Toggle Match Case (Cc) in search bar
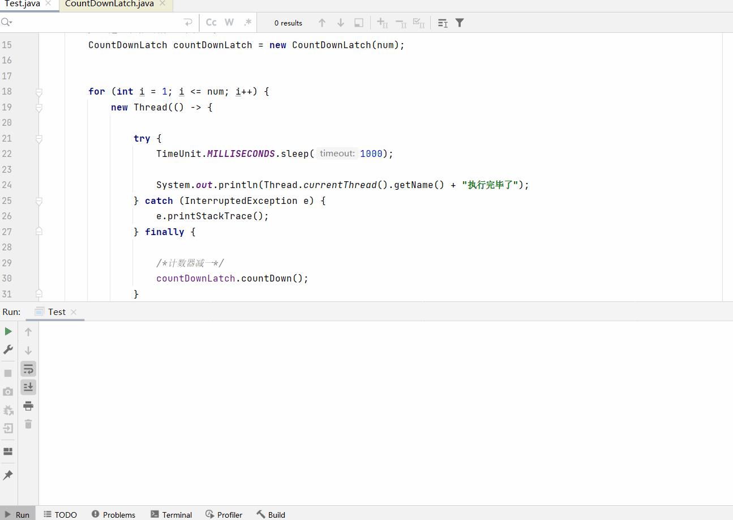 pyautogui.click(x=211, y=23)
